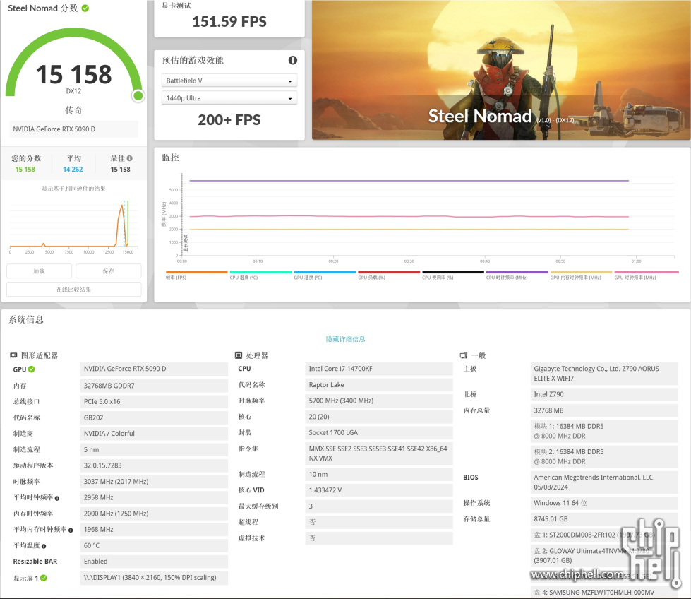Open the Battlefield V game dropdown
Image resolution: width=691 pixels, height=599 pixels.
click(229, 81)
